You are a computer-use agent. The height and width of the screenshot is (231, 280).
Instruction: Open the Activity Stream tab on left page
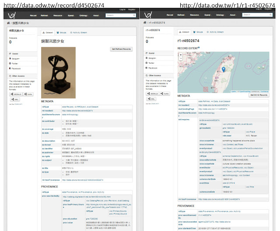79,33
